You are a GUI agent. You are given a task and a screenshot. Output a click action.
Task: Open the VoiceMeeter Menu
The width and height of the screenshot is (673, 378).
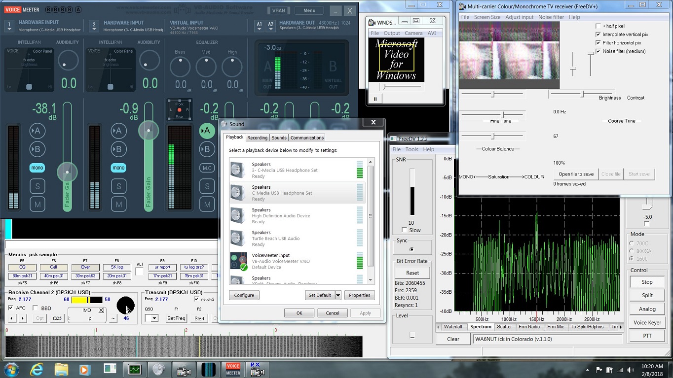coord(309,10)
